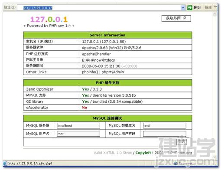The image size is (221, 170).
Task: Open the phpinfo() link
Action: click(90, 72)
